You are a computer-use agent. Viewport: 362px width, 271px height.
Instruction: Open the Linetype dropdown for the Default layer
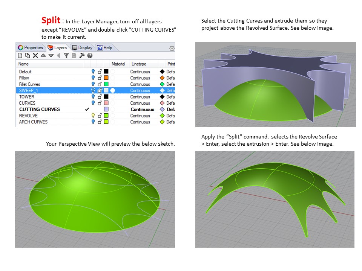pyautogui.click(x=140, y=72)
